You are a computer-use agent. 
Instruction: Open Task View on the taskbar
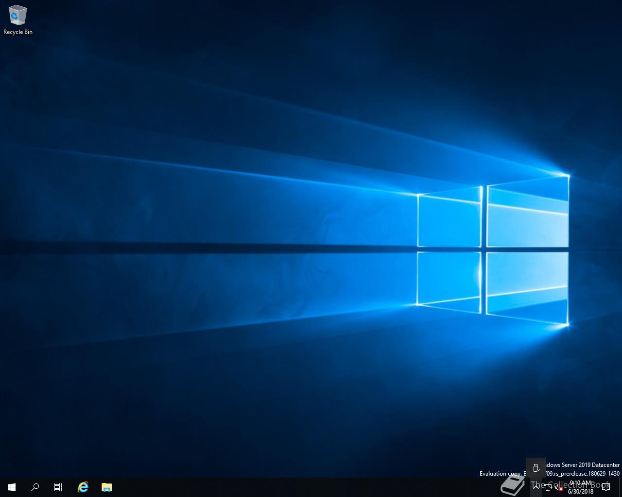[x=58, y=487]
